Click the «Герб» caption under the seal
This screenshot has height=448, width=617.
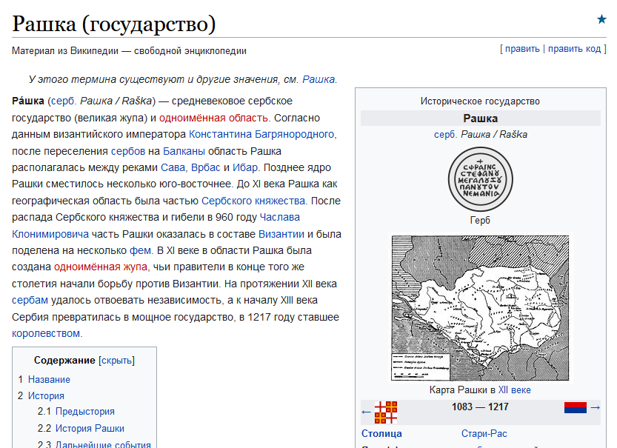(480, 221)
